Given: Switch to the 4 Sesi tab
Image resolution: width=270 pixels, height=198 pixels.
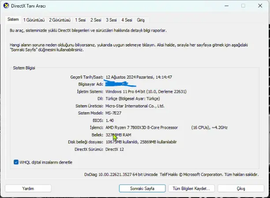Looking at the screenshot, I should point(127,20).
